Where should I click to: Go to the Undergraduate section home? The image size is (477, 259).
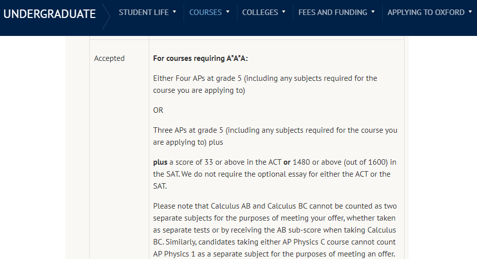pos(49,14)
